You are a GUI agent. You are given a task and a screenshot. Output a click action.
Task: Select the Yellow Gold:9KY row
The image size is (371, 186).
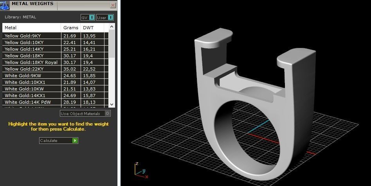55,36
